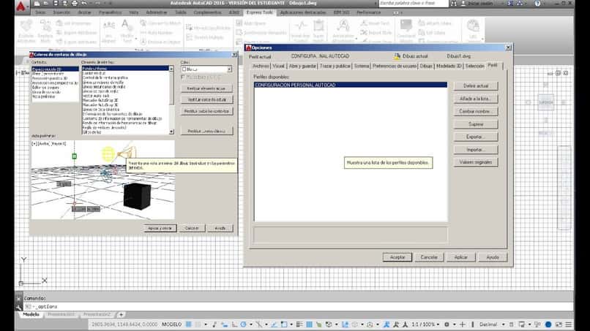Toggle Dynamic UCS status bar icon

tap(345, 324)
